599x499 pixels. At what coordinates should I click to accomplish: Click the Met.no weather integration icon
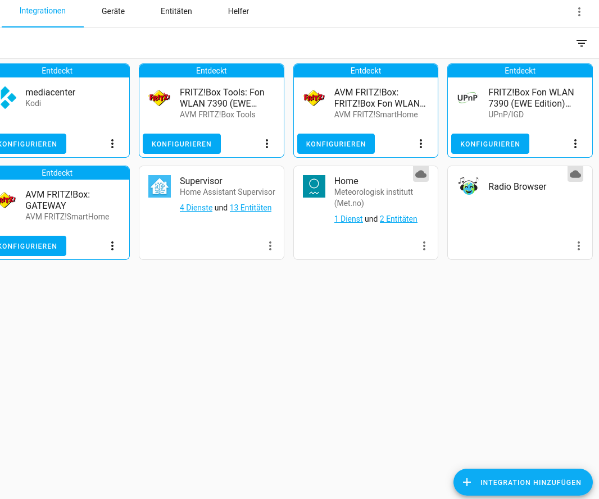coord(314,186)
